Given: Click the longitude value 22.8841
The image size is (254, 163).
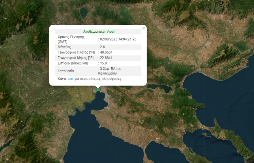Looking at the screenshot, I should coord(106,58).
